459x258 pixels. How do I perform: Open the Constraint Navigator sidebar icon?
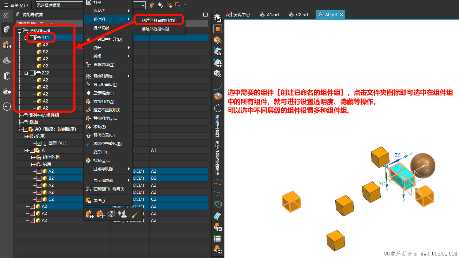tap(7, 45)
